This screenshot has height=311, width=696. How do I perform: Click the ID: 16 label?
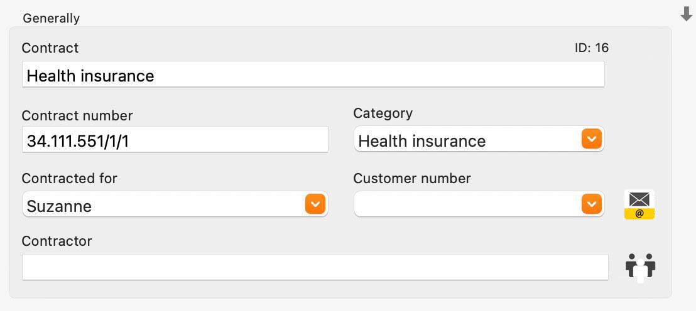(x=592, y=48)
